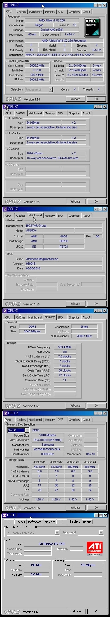
Task: Click the CPU-Z title icon of the Graphics window
Action: pos(5,515)
